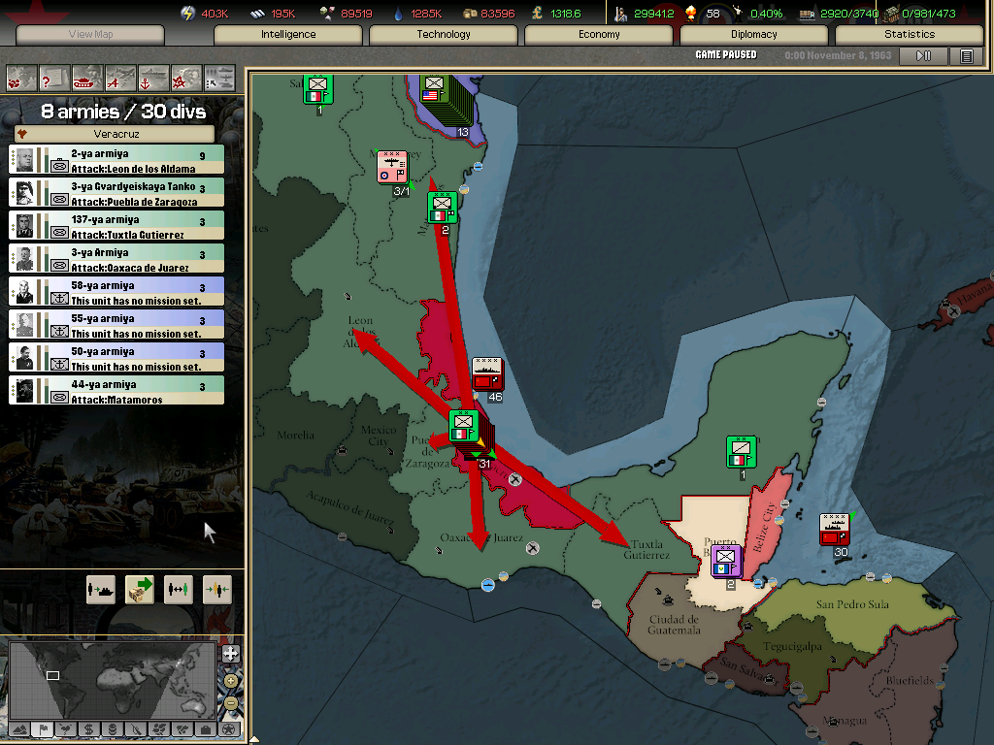The image size is (994, 745).
Task: Click the merge units icon
Action: tap(217, 589)
